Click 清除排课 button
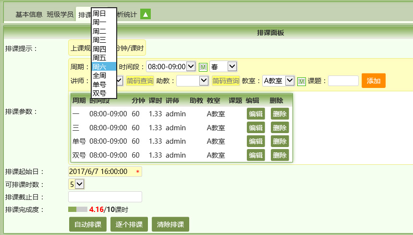 [x=170, y=224]
